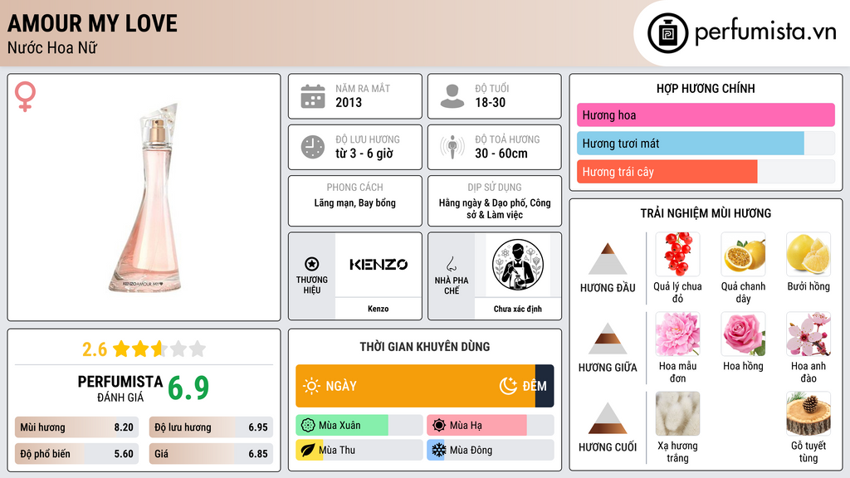Click the Hương giữa pyramid icon
The width and height of the screenshot is (850, 478).
click(608, 339)
